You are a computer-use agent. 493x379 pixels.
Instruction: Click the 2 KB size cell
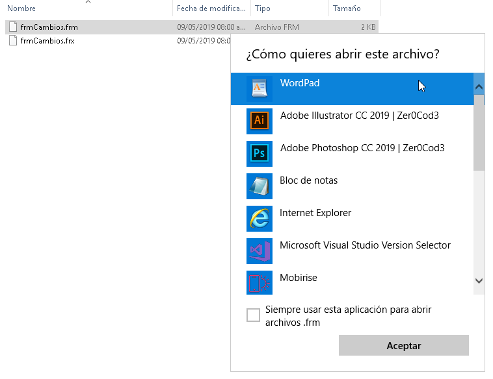tap(368, 27)
